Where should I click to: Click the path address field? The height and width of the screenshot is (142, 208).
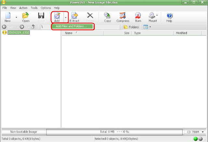coord(80,27)
